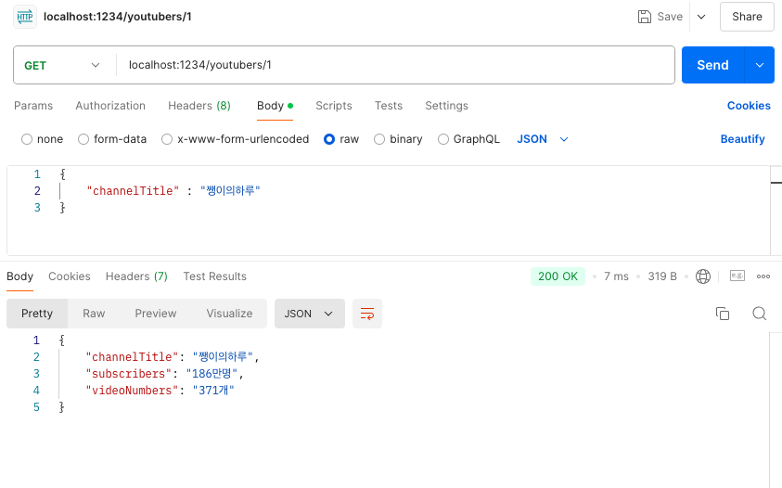Copy response body with the copy icon
The height and width of the screenshot is (488, 782).
722,314
